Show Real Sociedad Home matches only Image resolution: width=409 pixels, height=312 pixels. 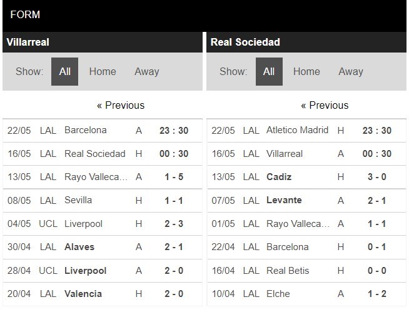(x=306, y=71)
